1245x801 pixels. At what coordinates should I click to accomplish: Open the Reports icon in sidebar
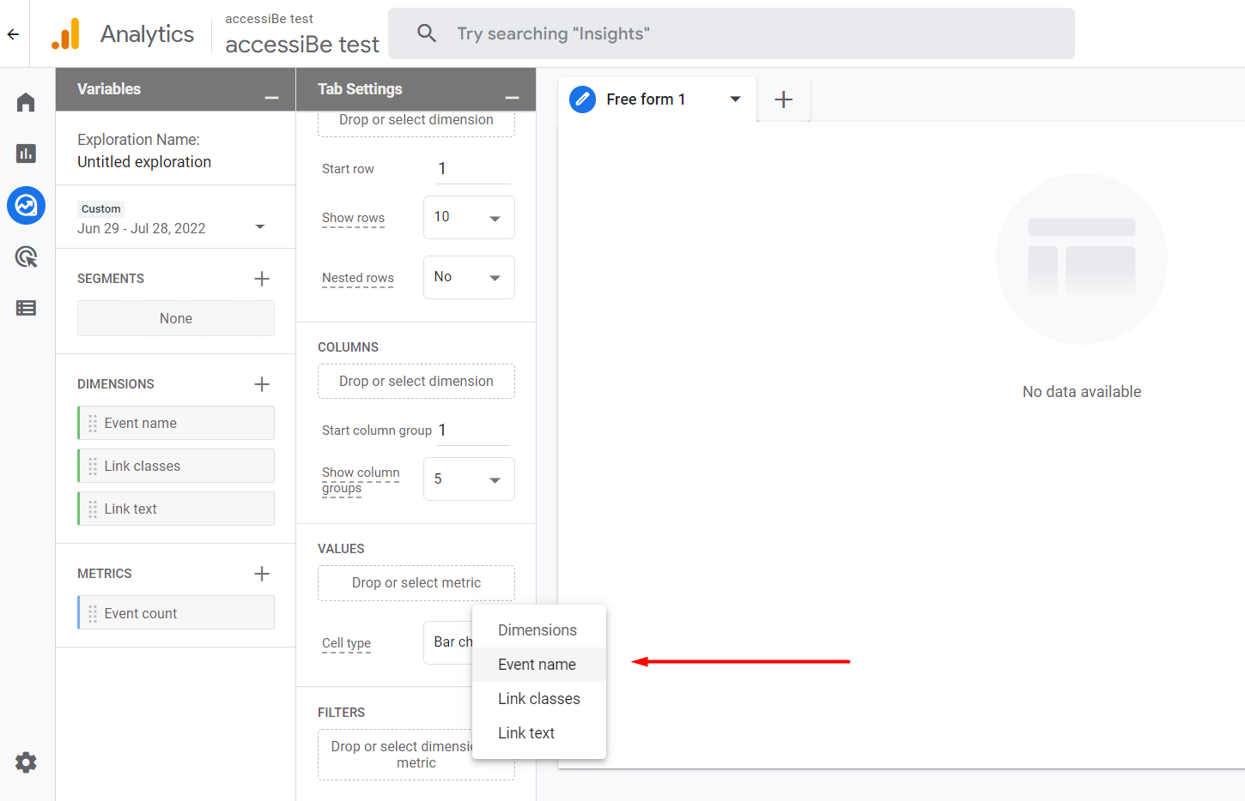(26, 154)
